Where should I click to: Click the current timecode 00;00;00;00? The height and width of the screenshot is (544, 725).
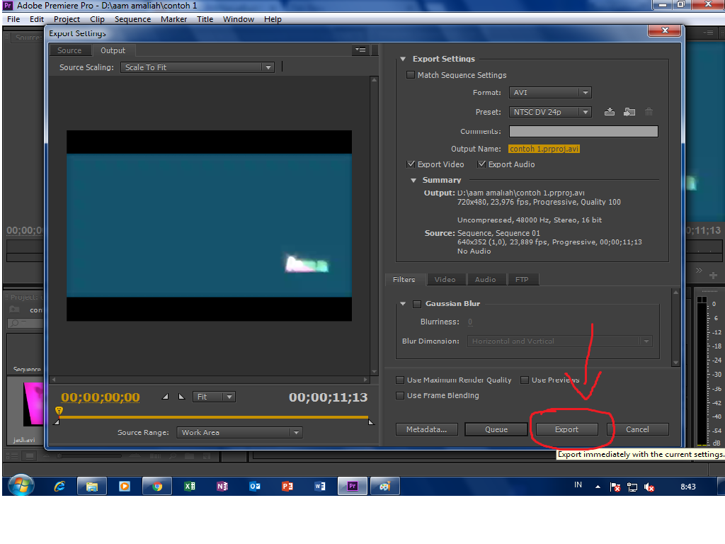click(101, 397)
